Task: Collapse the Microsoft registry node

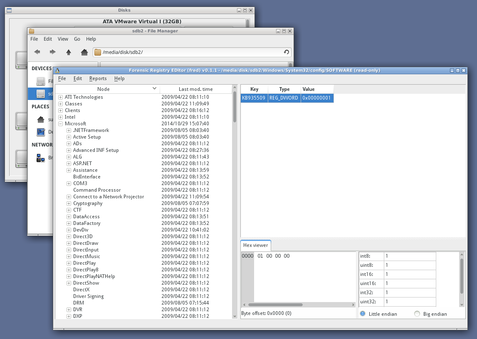Action: click(x=61, y=124)
